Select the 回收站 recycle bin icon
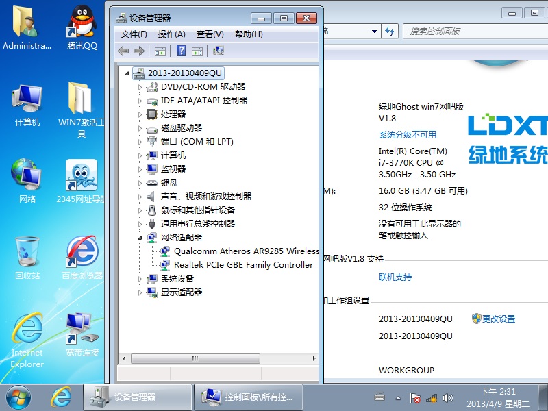 coord(27,258)
